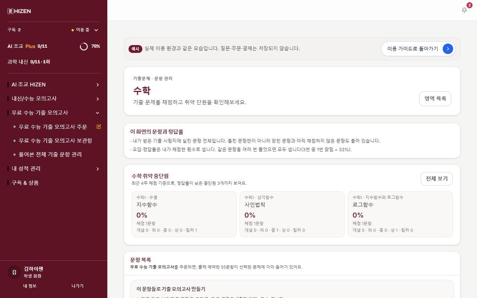Click the 김 profile avatar
Screen dimensions: 477x298
tap(14, 272)
